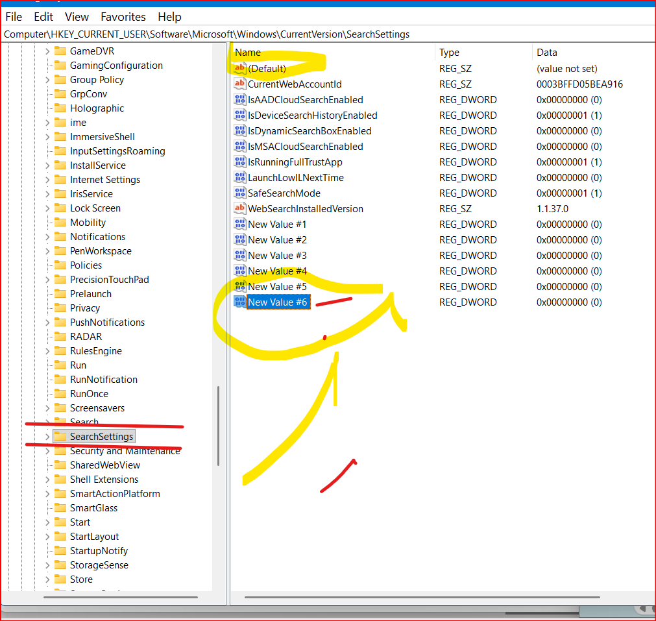This screenshot has height=621, width=656.
Task: Sort values by the Name column header
Action: coord(333,53)
